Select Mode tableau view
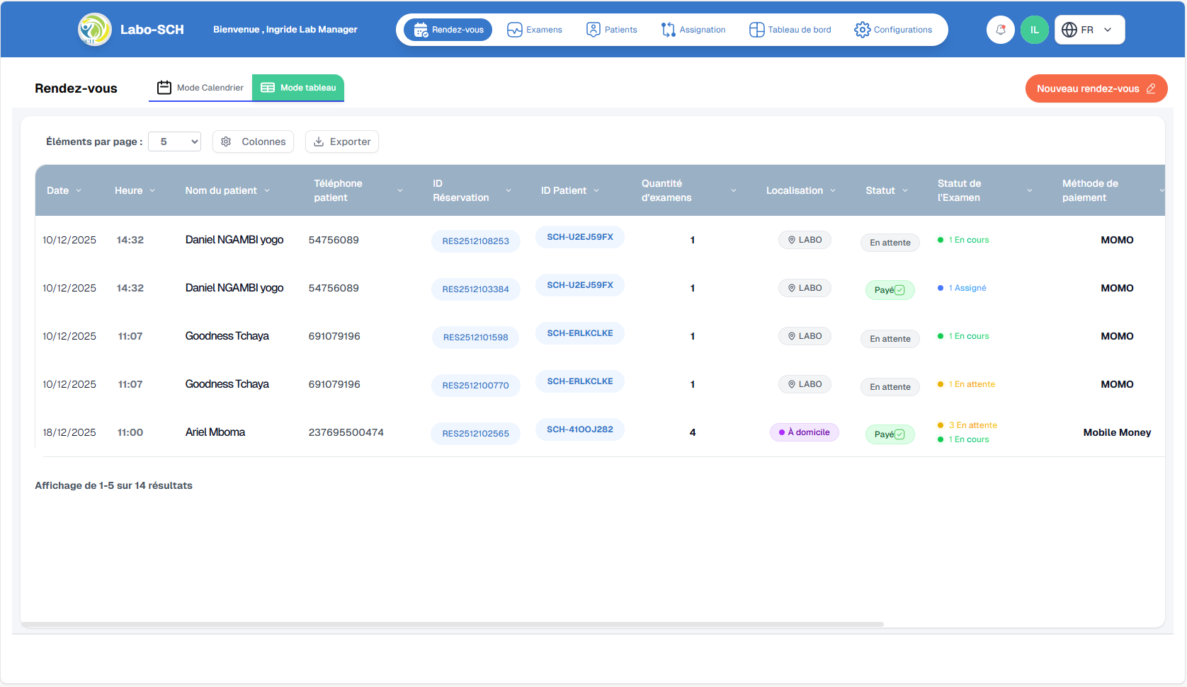 point(298,88)
